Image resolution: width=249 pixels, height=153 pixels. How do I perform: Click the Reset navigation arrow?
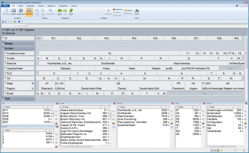pos(71,11)
